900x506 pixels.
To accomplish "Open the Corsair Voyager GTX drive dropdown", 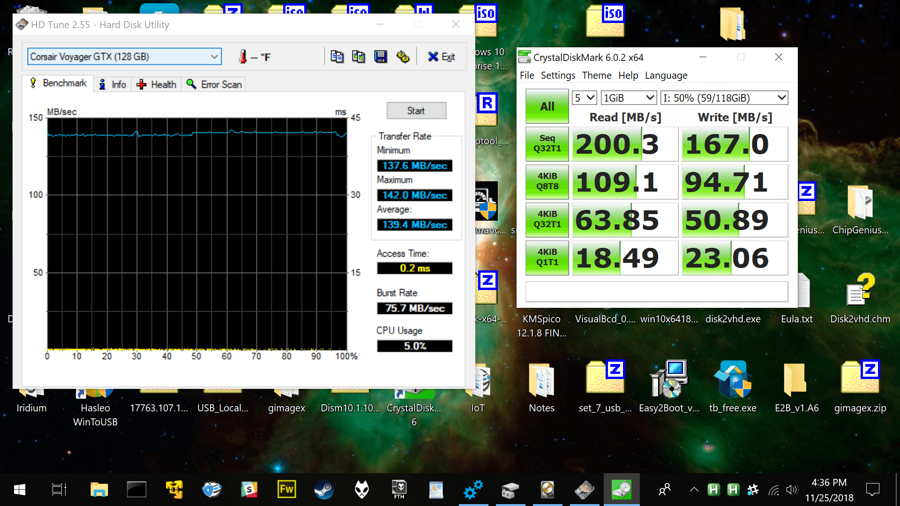I will pyautogui.click(x=124, y=57).
